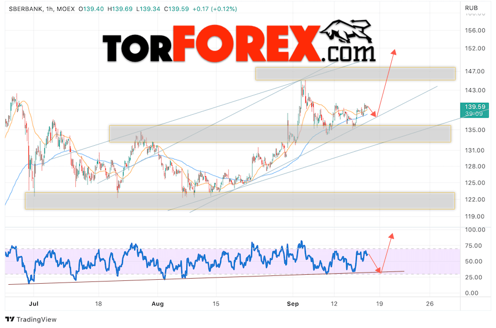Click the 12 date axis label
The width and height of the screenshot is (496, 328).
click(x=334, y=304)
